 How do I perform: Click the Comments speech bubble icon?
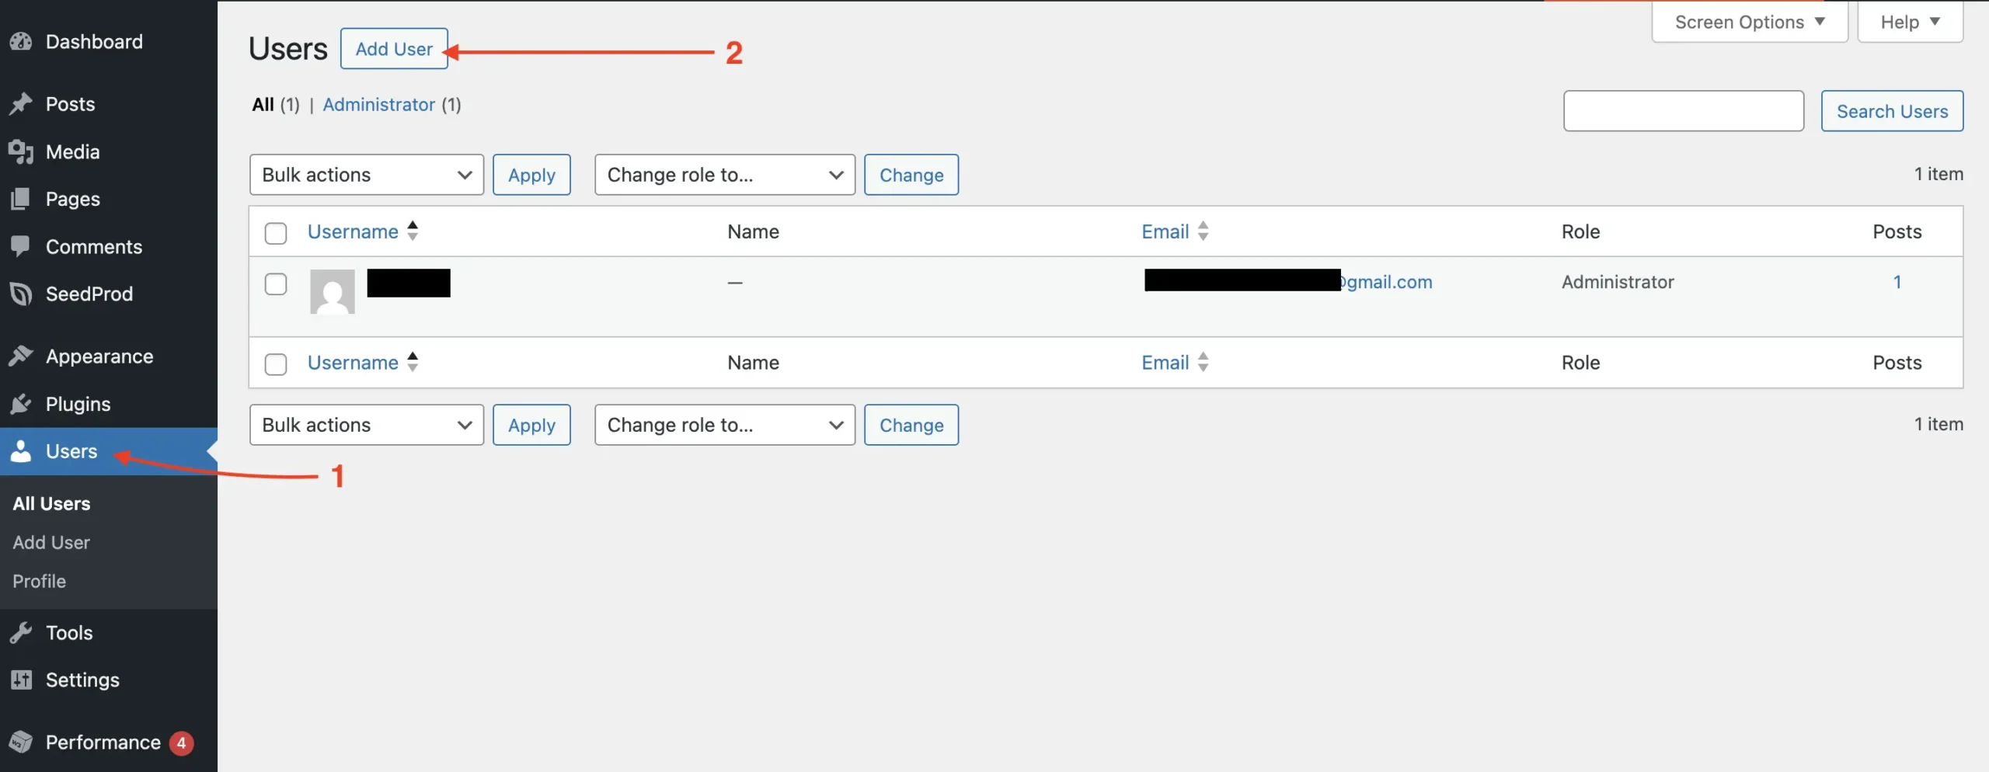point(21,246)
